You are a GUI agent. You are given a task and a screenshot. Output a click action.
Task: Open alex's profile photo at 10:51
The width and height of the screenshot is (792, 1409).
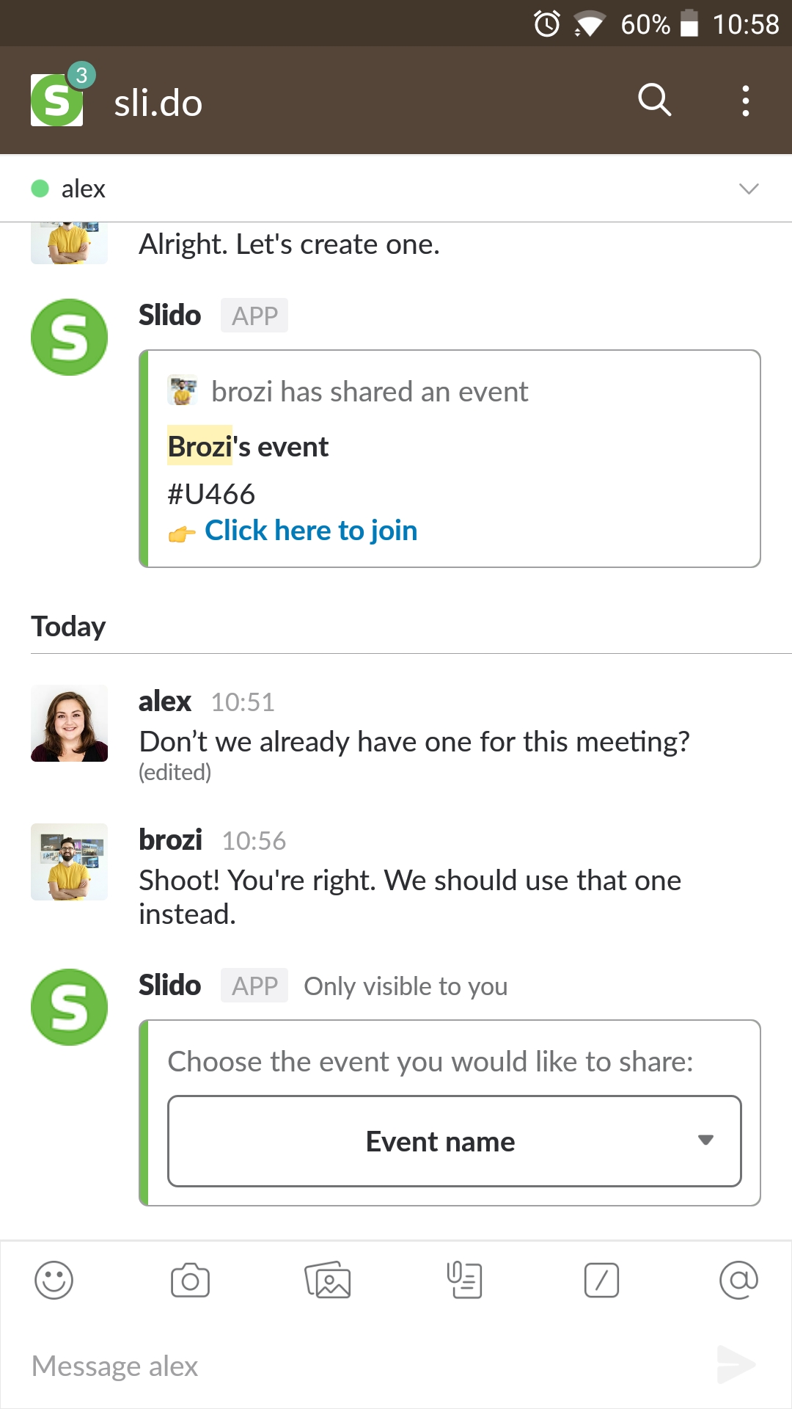click(69, 724)
